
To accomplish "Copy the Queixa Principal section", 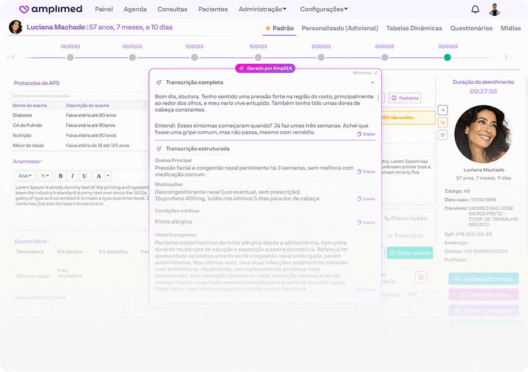I will (x=366, y=172).
